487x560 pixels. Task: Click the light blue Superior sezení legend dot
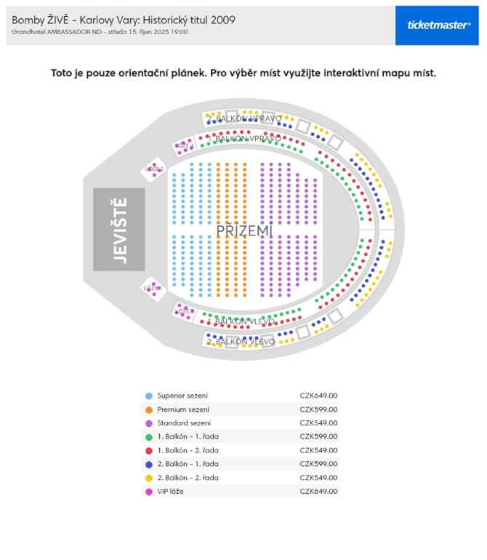pyautogui.click(x=149, y=396)
